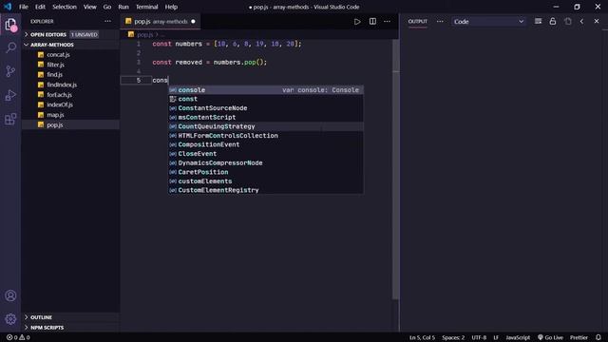
Task: Close the Output panel
Action: click(x=597, y=21)
